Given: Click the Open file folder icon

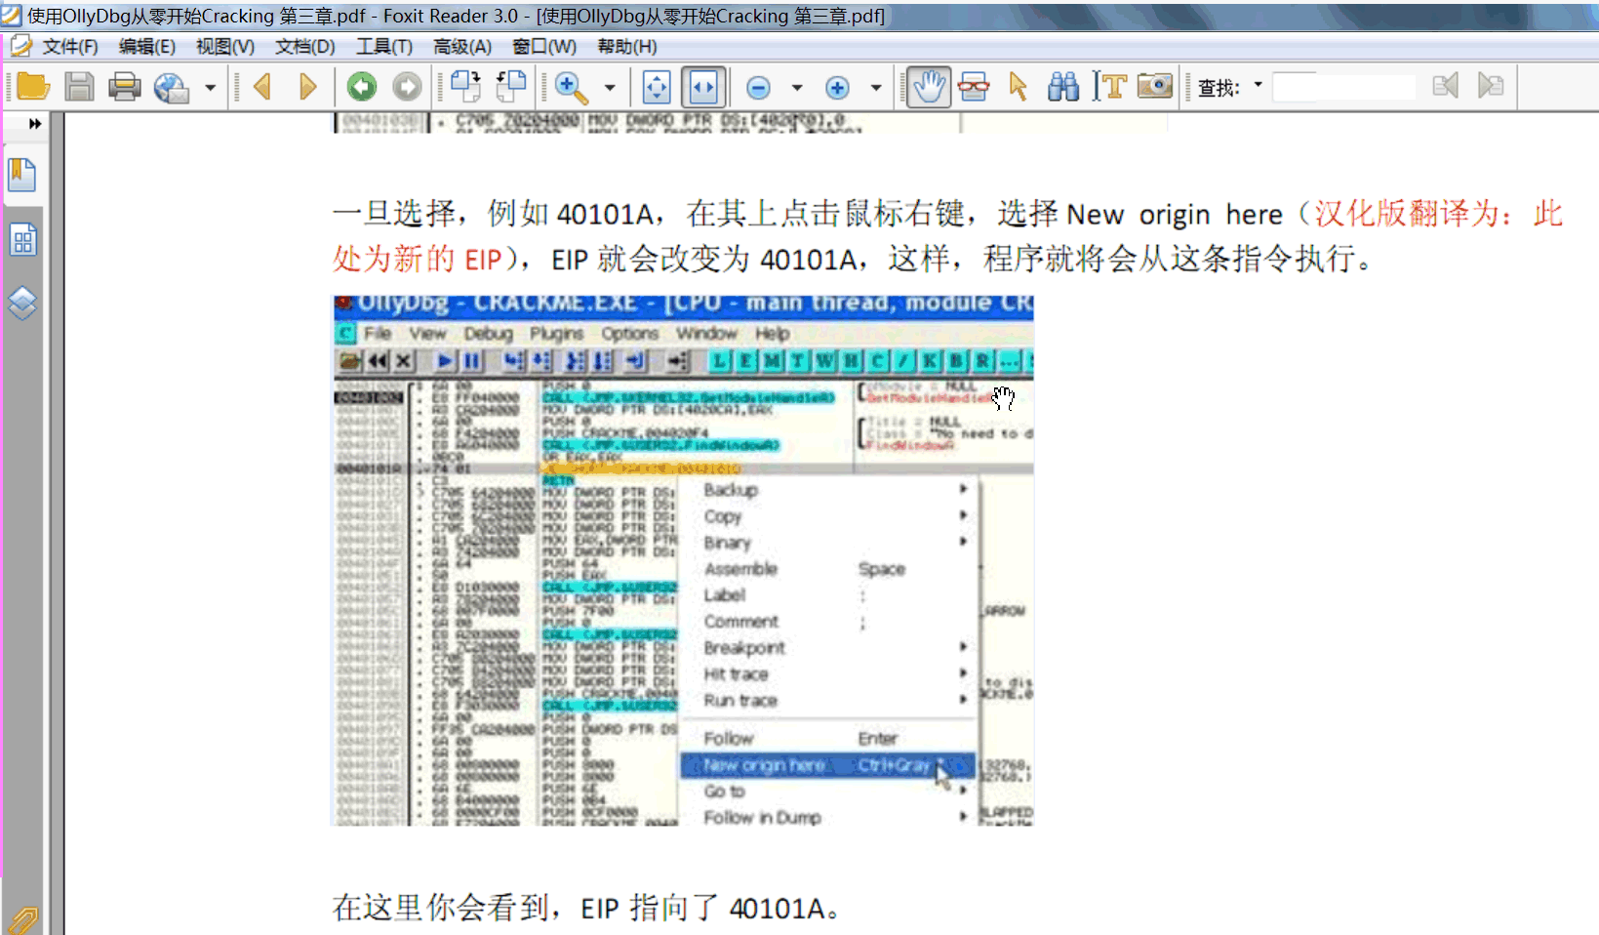Looking at the screenshot, I should click(x=33, y=87).
